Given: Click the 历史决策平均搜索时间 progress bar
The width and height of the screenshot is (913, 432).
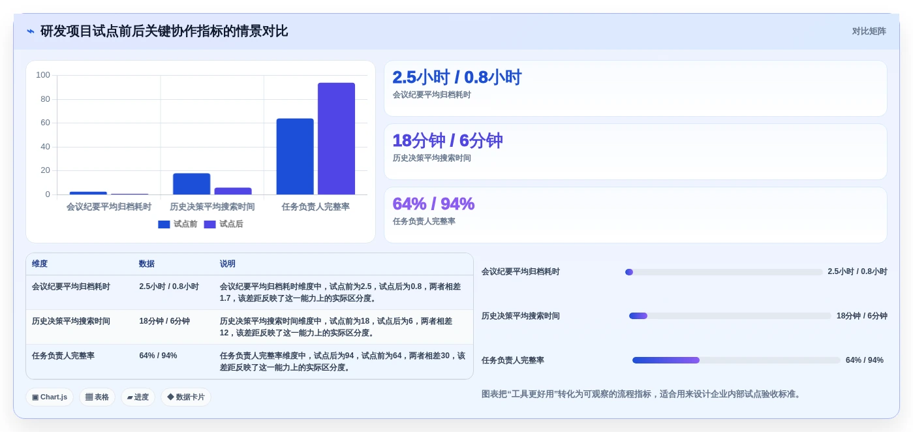Looking at the screenshot, I should click(x=730, y=316).
